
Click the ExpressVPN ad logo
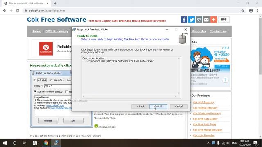46,49
